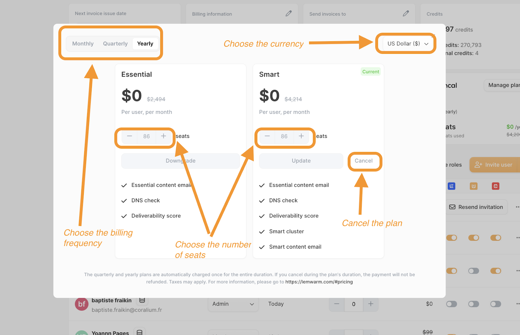Decrease seats on the Smart plan
This screenshot has height=335, width=520.
click(x=267, y=136)
